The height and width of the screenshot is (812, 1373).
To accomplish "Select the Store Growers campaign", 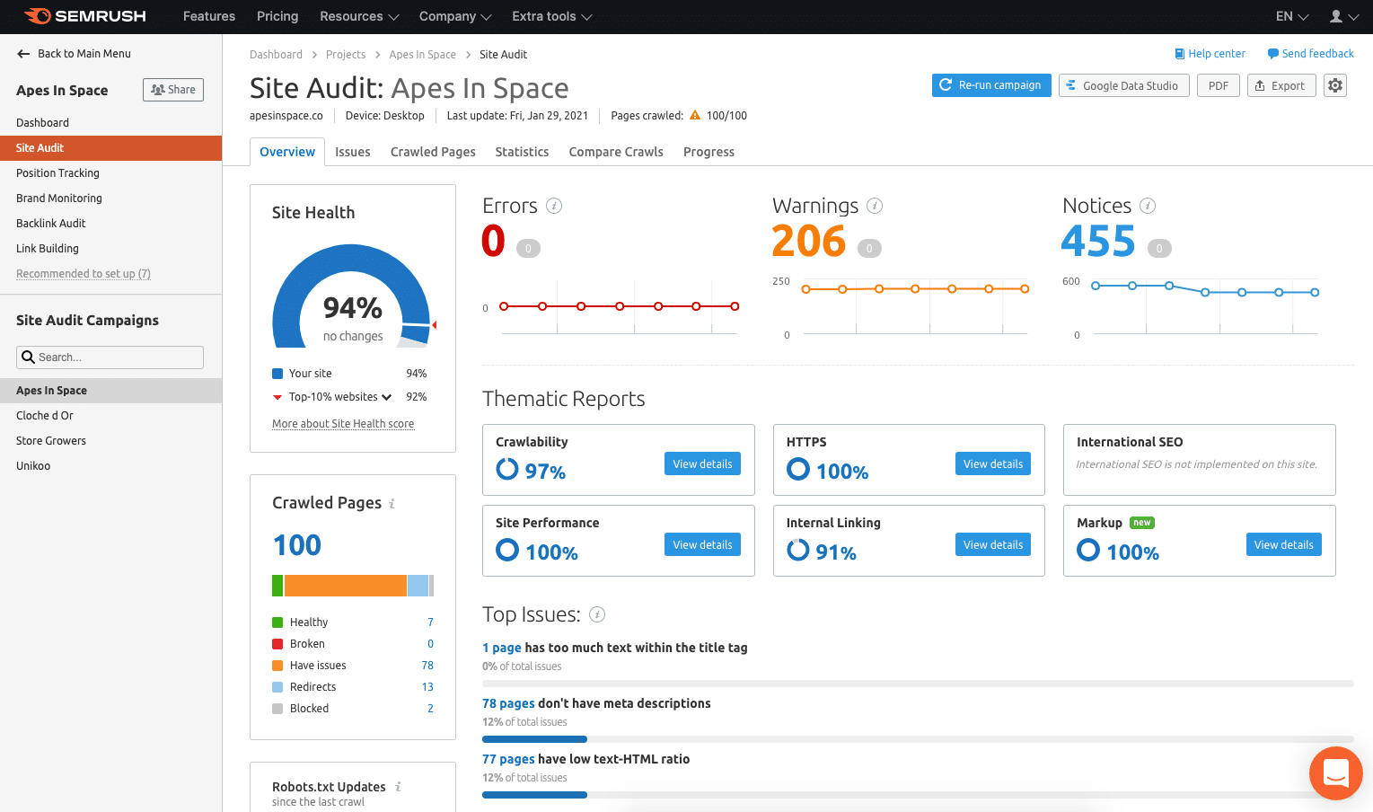I will coord(51,441).
